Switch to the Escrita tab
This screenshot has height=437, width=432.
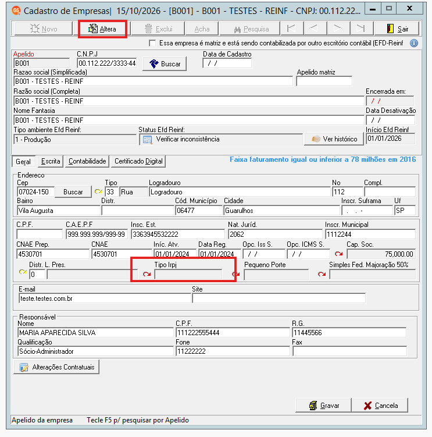51,161
